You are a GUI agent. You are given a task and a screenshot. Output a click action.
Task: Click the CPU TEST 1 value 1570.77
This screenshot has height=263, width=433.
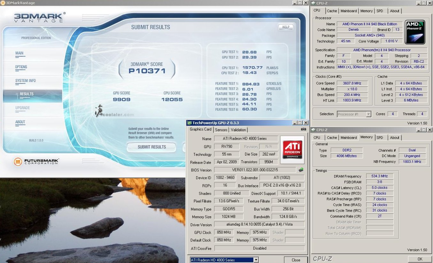point(252,68)
